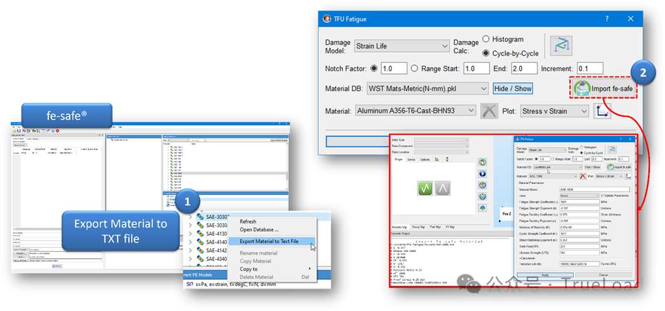The width and height of the screenshot is (665, 311).
Task: Click the third round toolbar icon below the play button
Action: [x=483, y=185]
